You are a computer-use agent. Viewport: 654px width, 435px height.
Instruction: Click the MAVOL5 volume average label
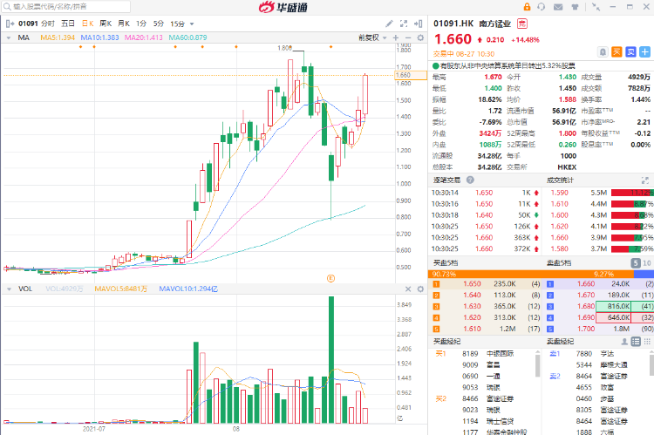pos(121,289)
